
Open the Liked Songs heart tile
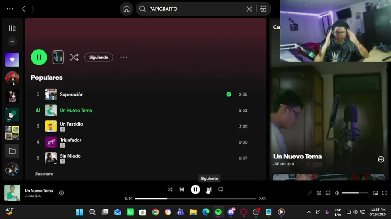pyautogui.click(x=12, y=60)
